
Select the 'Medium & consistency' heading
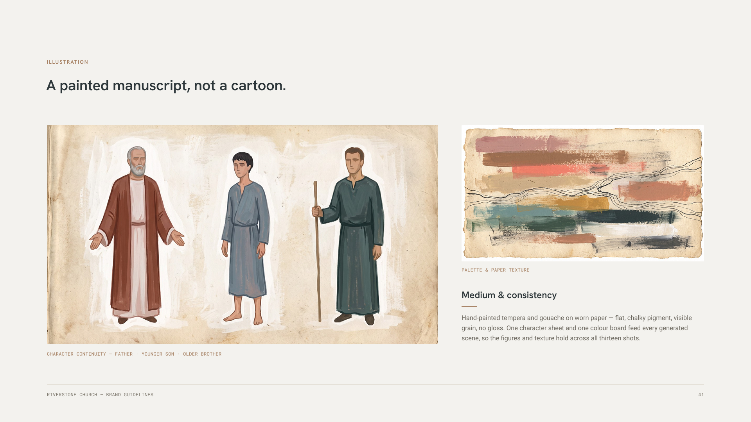(509, 295)
